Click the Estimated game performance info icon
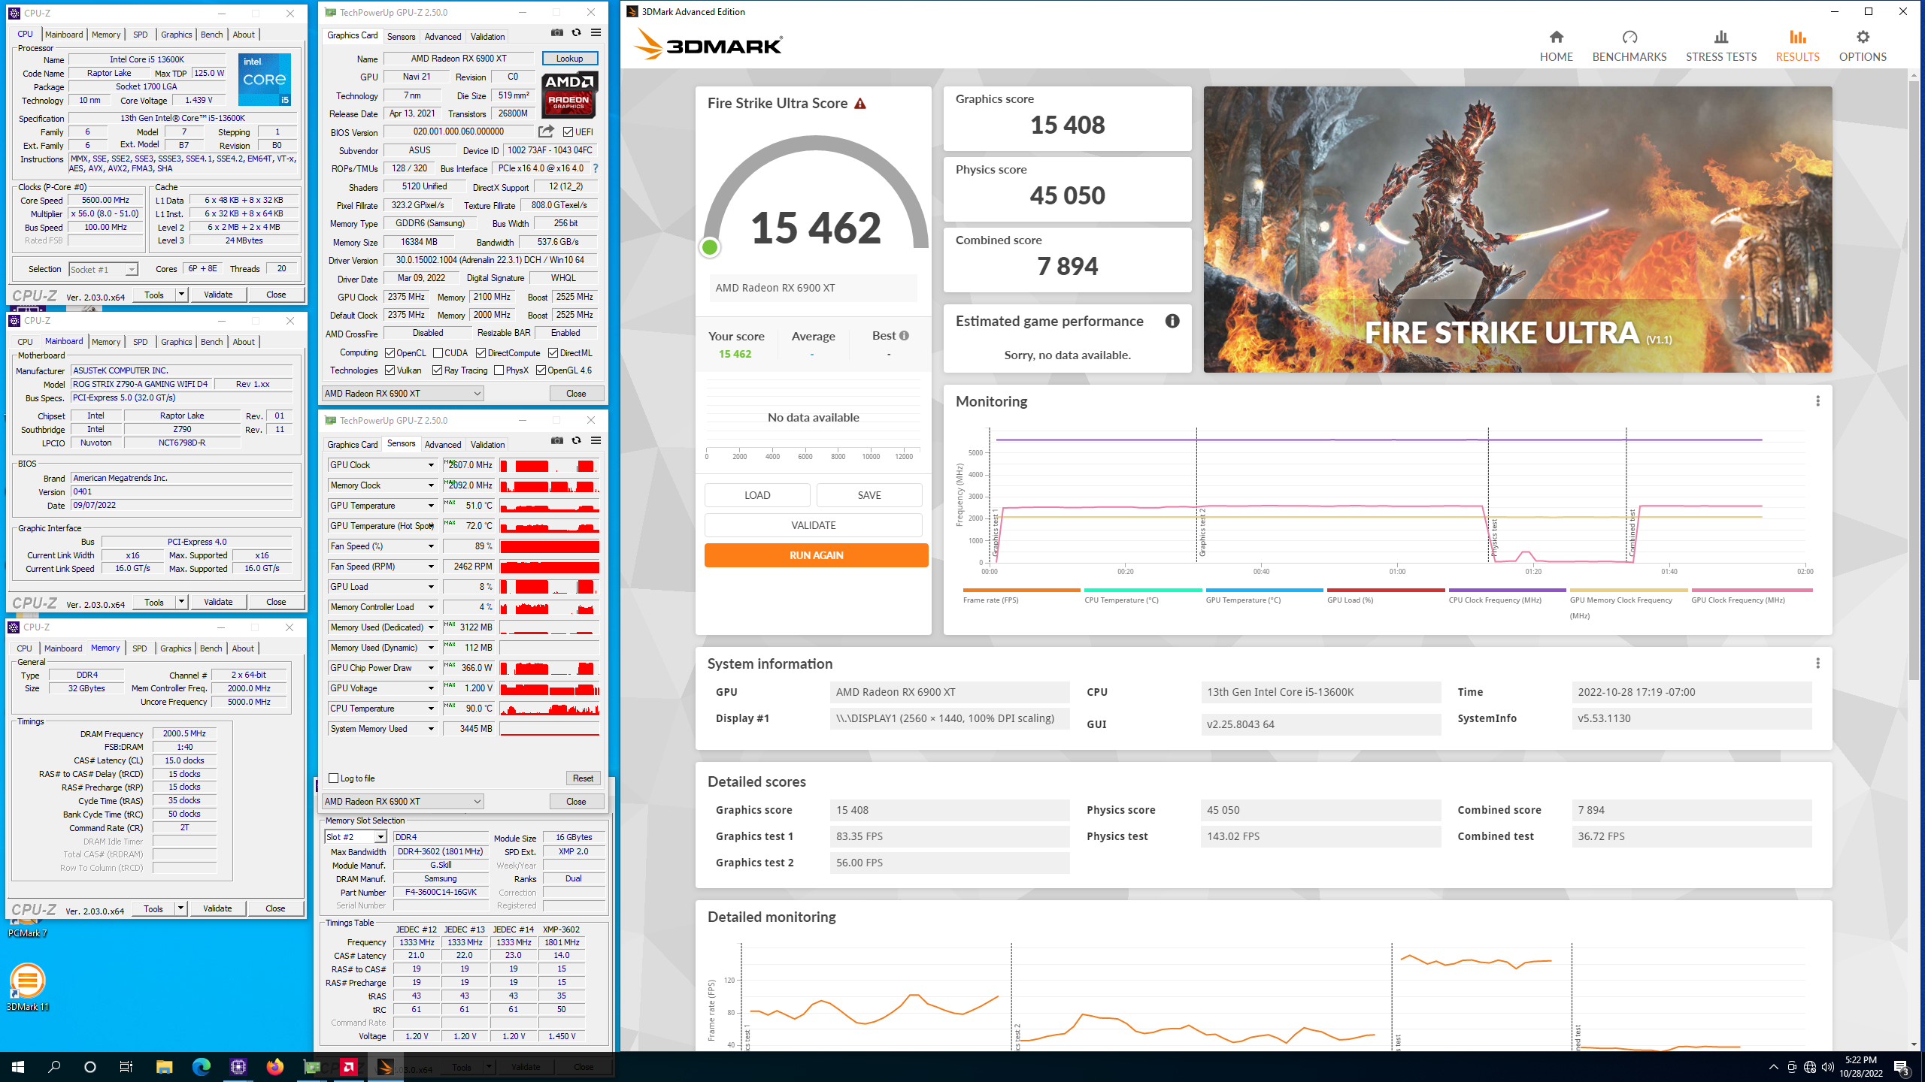This screenshot has height=1082, width=1925. click(1172, 322)
